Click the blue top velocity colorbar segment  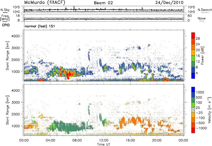pos(193,90)
